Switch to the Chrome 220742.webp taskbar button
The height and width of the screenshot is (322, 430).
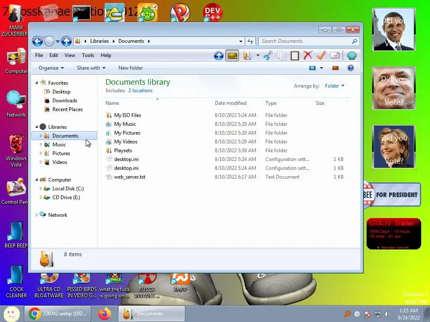coord(58,314)
